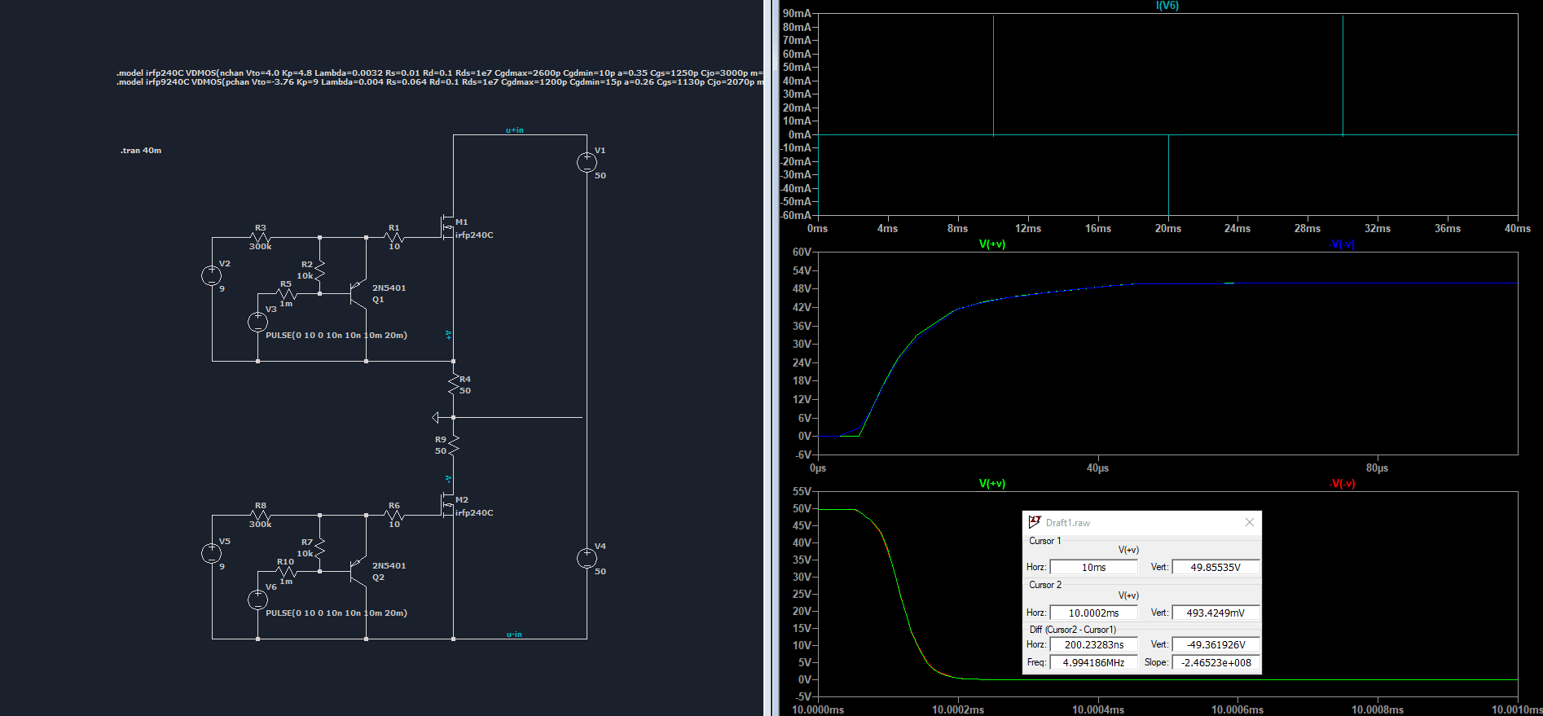Select the irfp9240C .model directive line
The height and width of the screenshot is (716, 1543).
click(x=440, y=81)
